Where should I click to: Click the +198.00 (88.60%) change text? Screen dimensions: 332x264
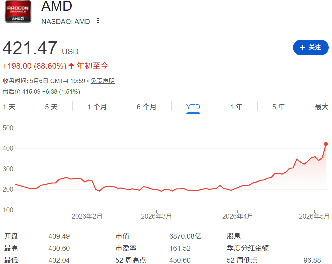[35, 66]
